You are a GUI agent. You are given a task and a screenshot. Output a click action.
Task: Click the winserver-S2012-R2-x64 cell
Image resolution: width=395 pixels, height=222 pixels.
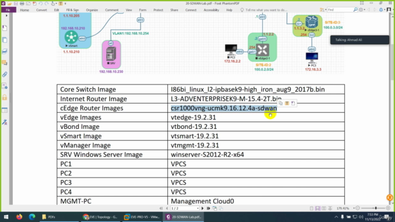(x=256, y=155)
